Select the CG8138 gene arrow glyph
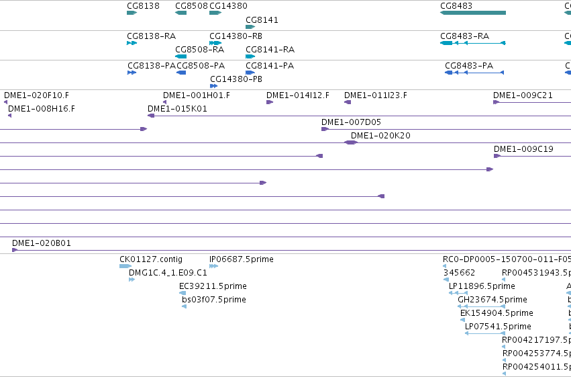 point(132,13)
